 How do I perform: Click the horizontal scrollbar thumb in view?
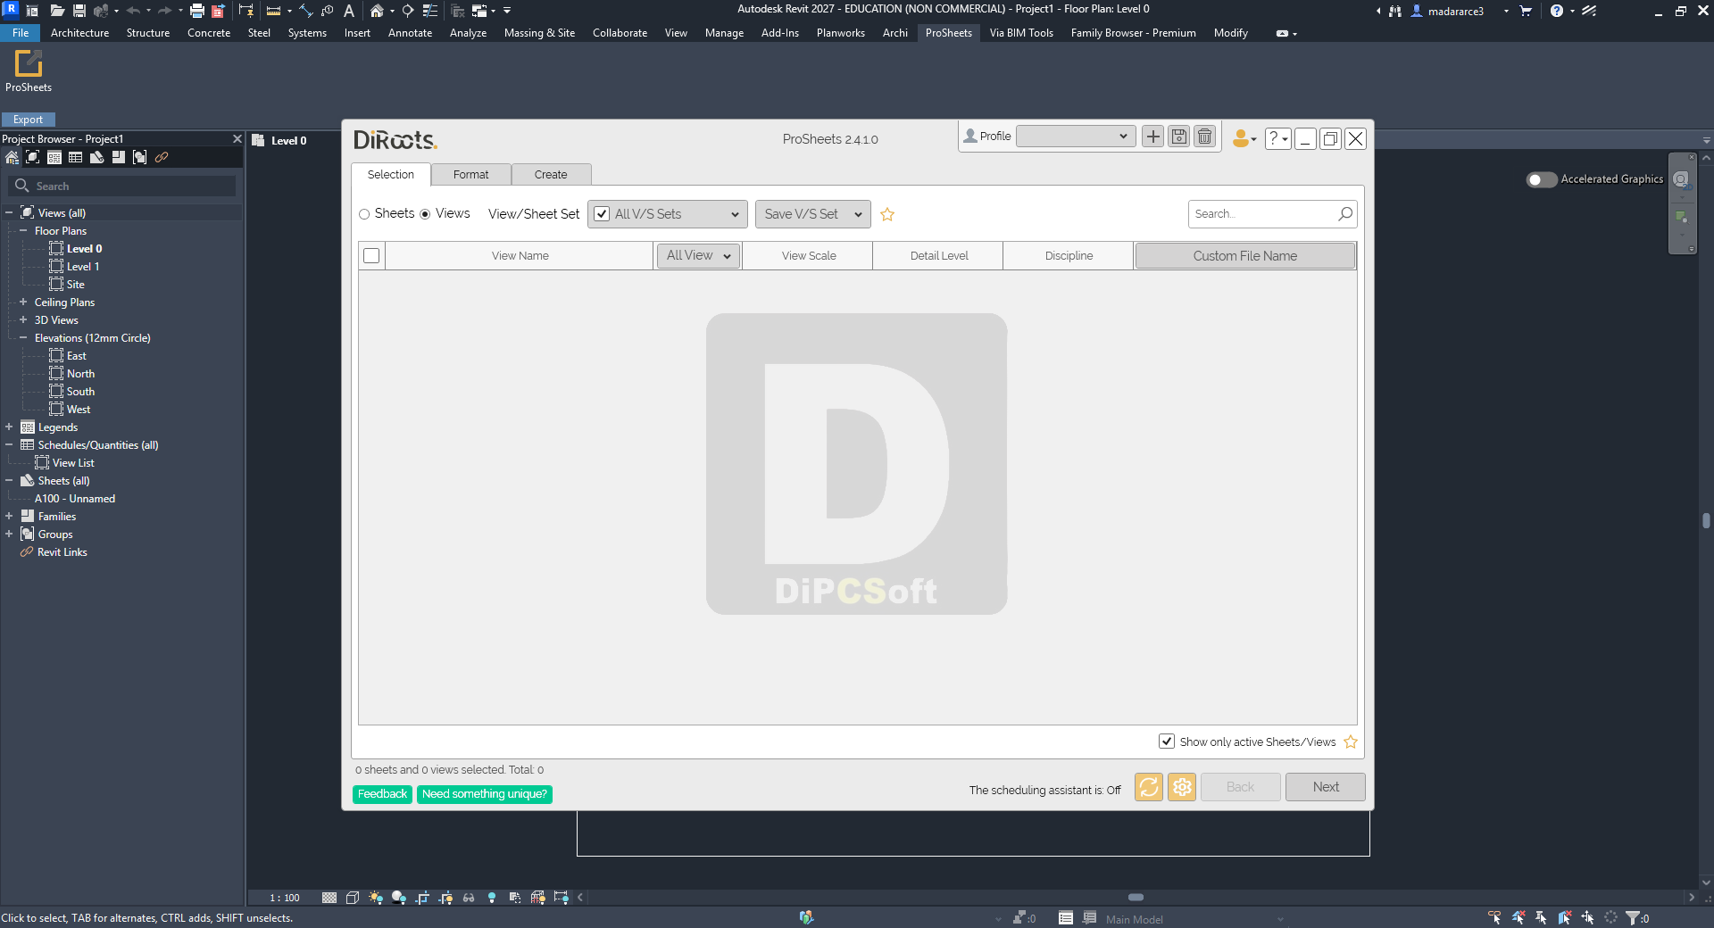pos(1136,898)
